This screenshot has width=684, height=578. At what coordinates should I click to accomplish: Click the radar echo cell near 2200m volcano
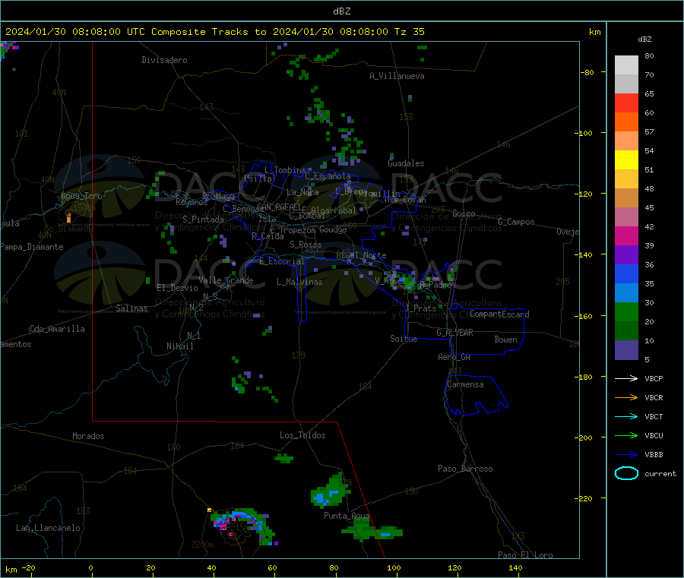coord(244,526)
